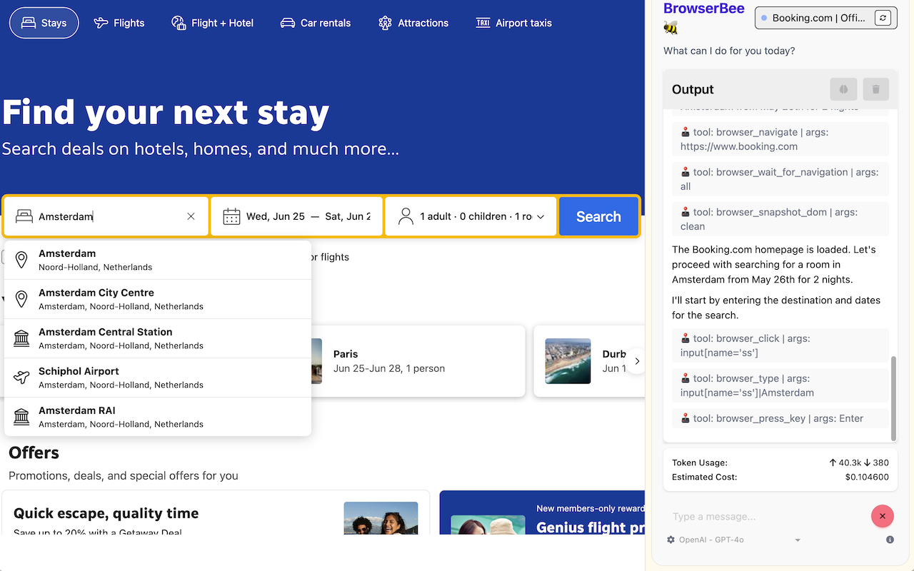Click the info icon in BrowserBee footer
This screenshot has height=571, width=914.
[890, 540]
